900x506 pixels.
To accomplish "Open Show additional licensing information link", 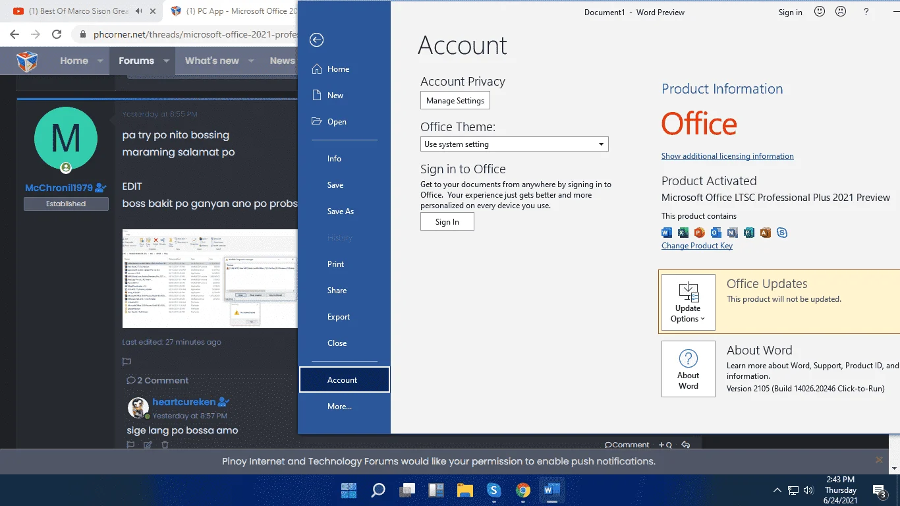I will click(x=727, y=156).
